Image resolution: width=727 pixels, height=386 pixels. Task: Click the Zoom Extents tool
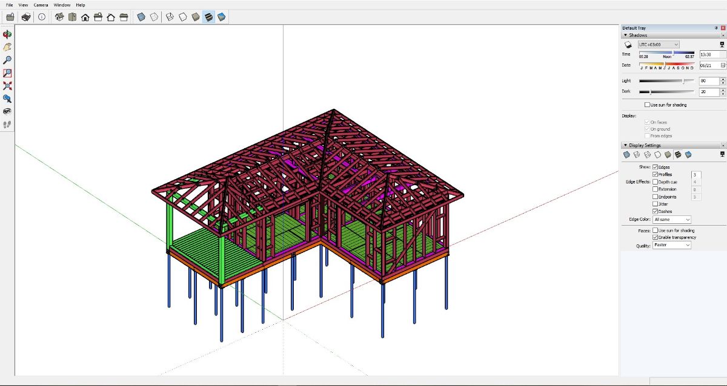(7, 86)
